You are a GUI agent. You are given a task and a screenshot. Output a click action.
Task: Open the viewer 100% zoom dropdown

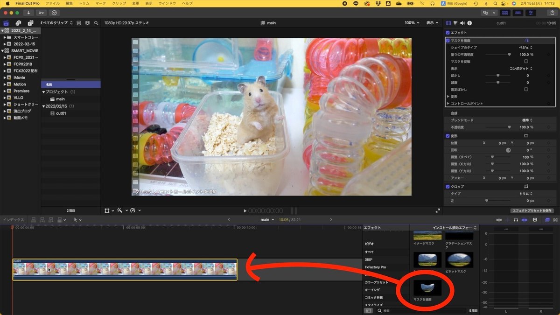pos(412,23)
